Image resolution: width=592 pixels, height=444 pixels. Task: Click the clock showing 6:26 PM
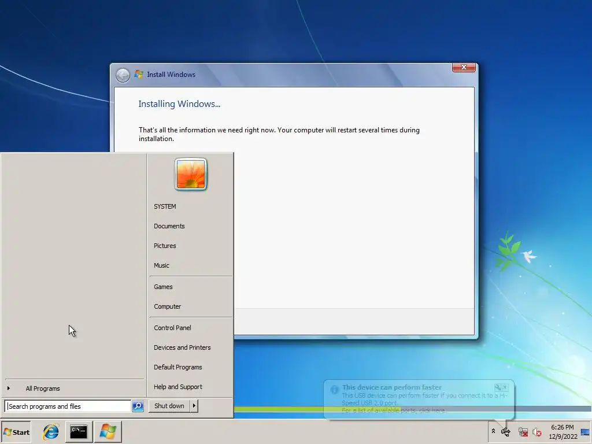pos(563,432)
